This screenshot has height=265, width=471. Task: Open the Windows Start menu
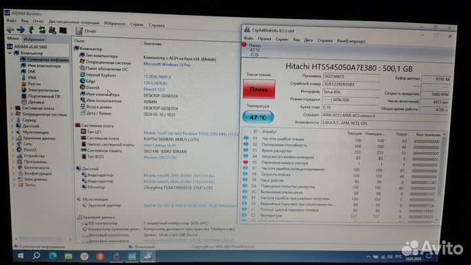click(20, 256)
